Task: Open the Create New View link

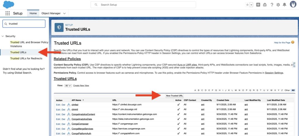Action: pos(81,86)
